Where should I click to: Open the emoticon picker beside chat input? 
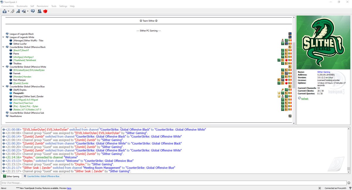point(349,183)
